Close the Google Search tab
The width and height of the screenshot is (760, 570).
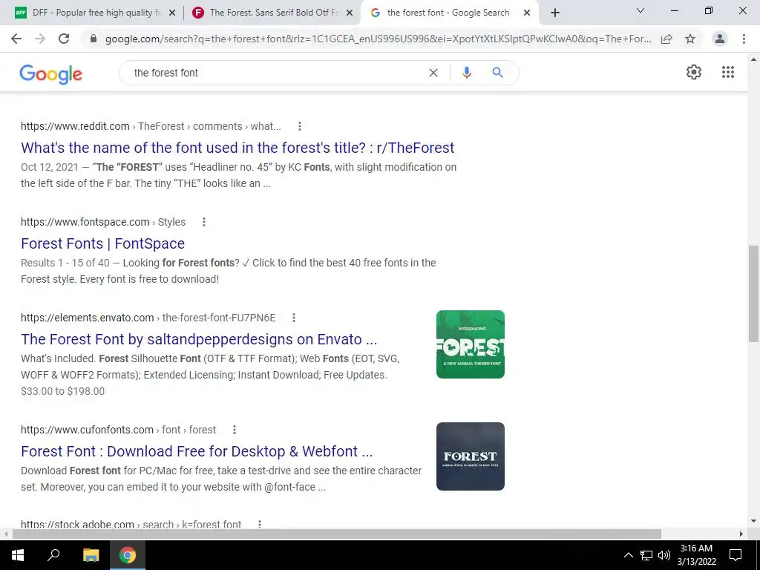point(527,13)
